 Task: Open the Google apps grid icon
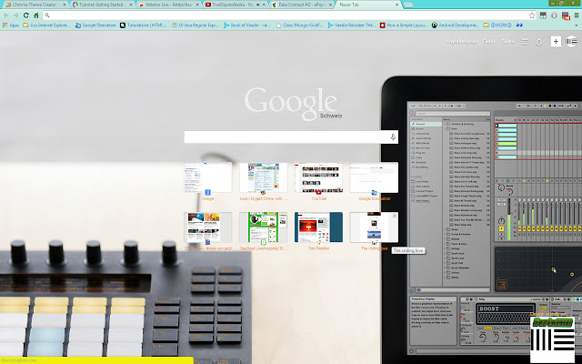(x=525, y=42)
